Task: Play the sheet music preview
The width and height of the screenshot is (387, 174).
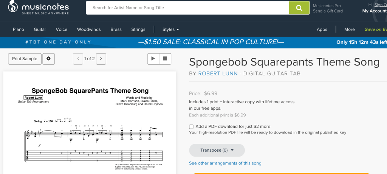Action: click(153, 59)
